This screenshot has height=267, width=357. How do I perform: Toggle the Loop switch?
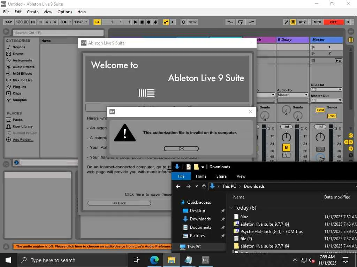click(241, 22)
